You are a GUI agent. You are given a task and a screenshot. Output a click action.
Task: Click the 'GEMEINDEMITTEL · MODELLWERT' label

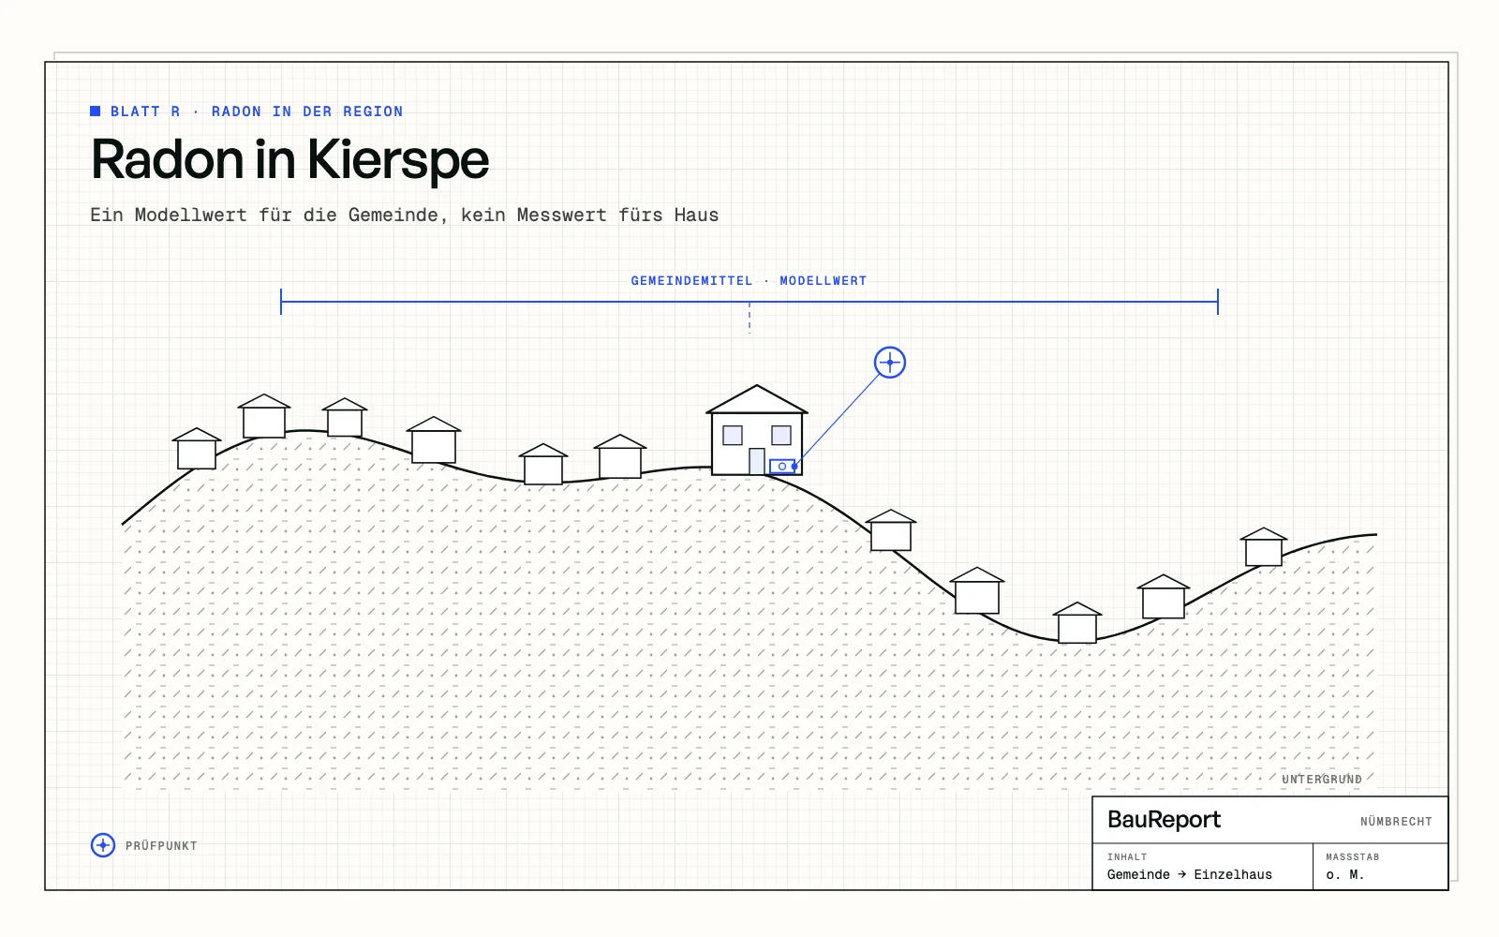749,280
